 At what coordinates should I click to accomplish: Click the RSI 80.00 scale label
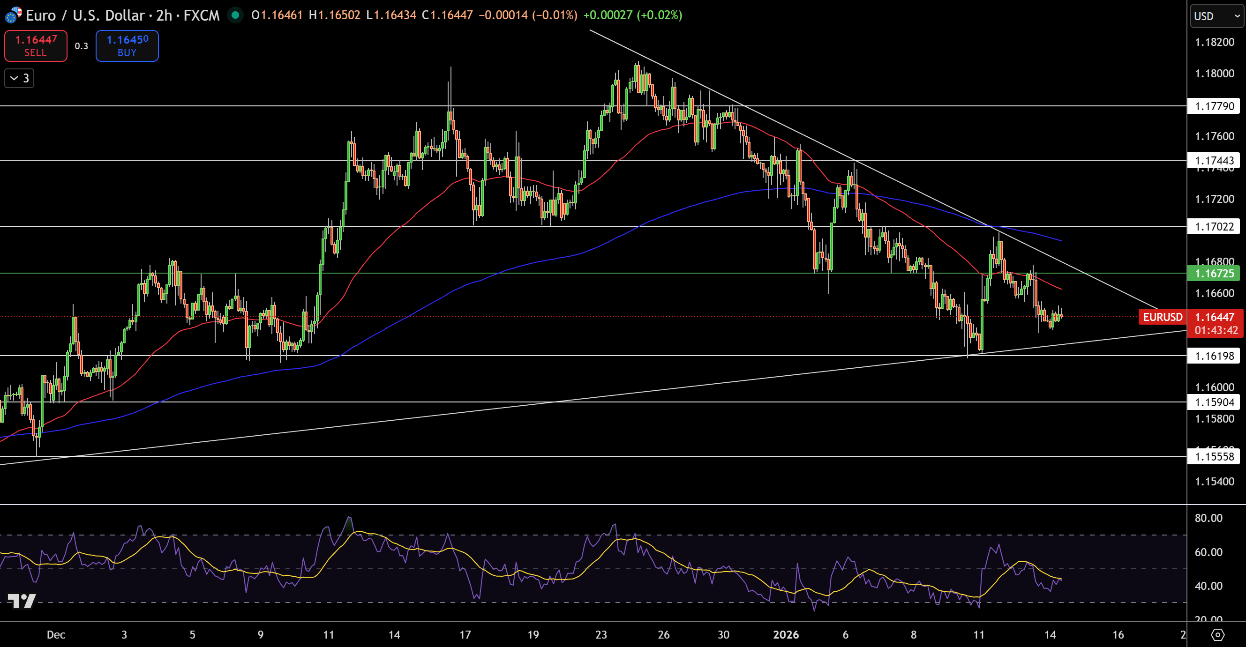(1208, 518)
